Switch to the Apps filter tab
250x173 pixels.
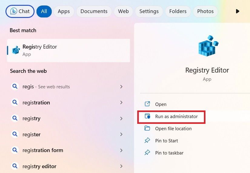click(x=64, y=11)
